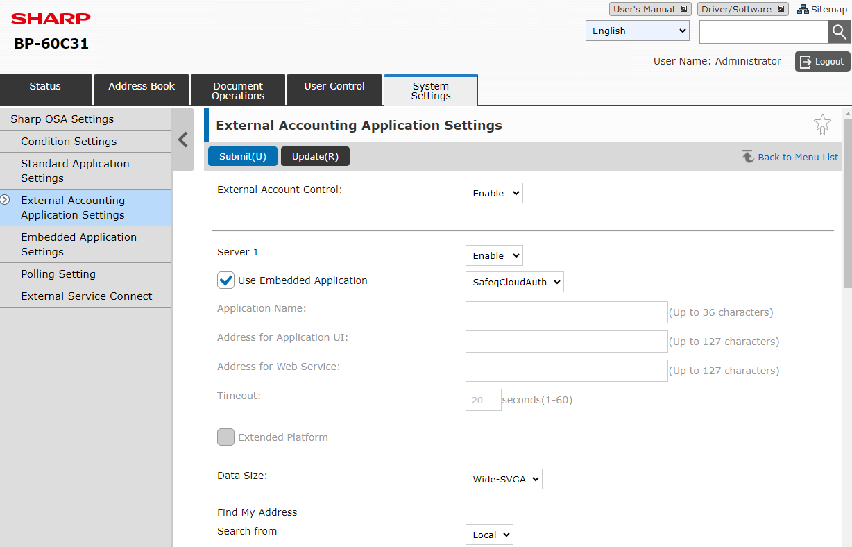This screenshot has width=852, height=547.
Task: Collapse the sidebar with the left chevron
Action: pos(183,140)
